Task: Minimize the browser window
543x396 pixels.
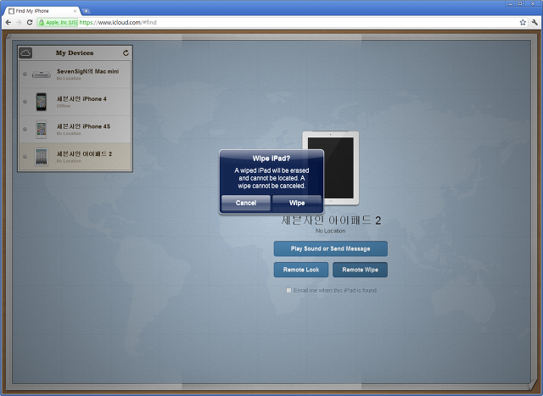Action: pos(511,3)
